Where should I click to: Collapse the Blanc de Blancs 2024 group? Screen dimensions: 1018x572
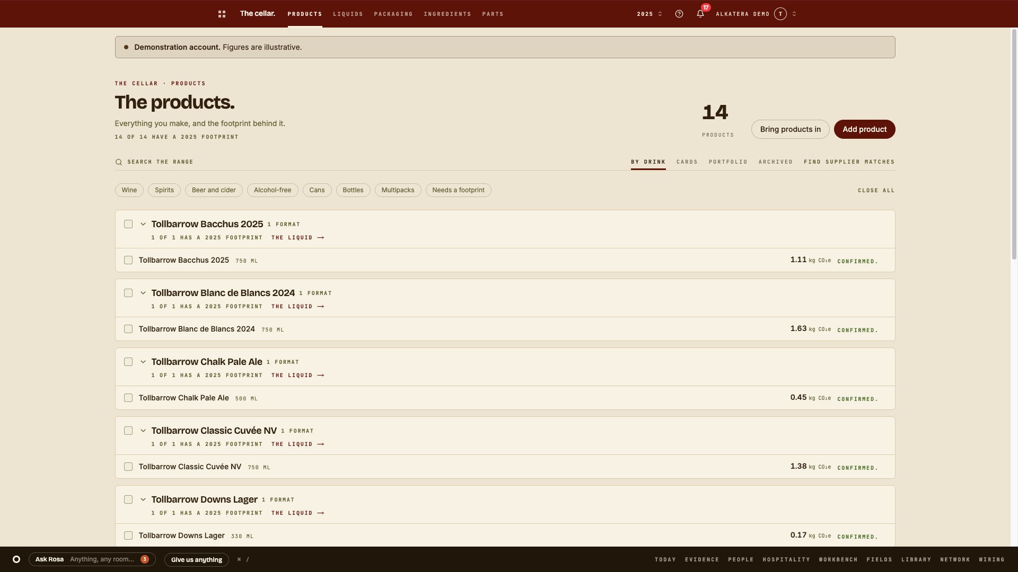[x=143, y=293]
